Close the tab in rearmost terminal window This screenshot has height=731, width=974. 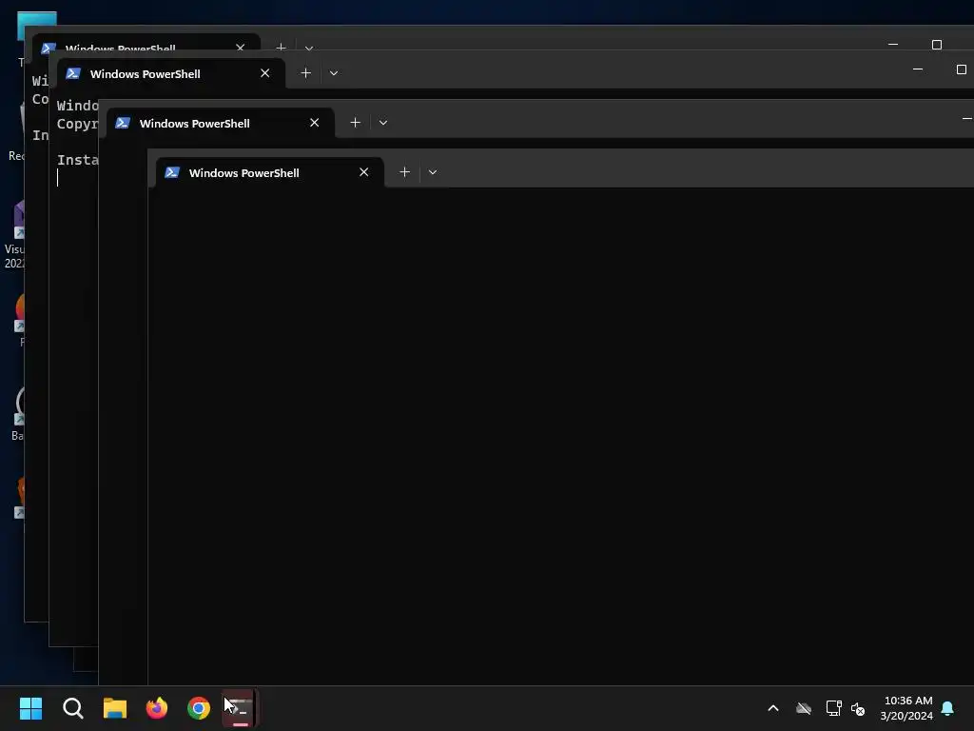(x=241, y=47)
